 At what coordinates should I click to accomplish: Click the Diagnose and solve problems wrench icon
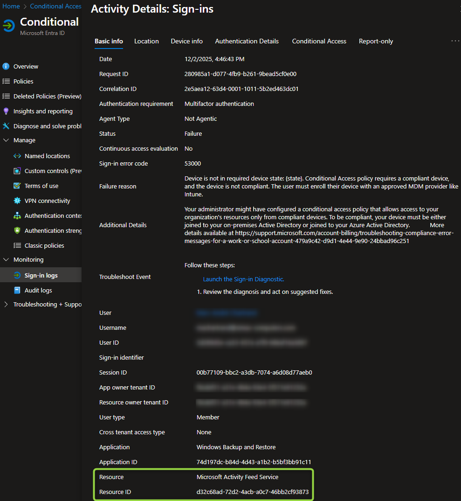click(6, 126)
